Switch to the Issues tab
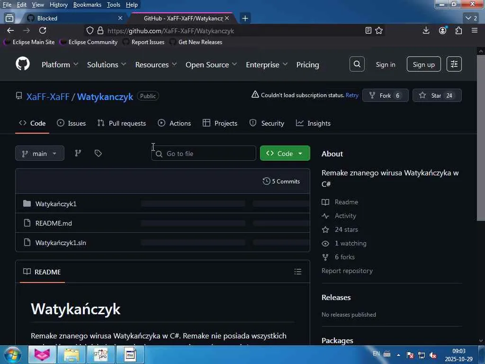This screenshot has width=485, height=364. tap(72, 123)
